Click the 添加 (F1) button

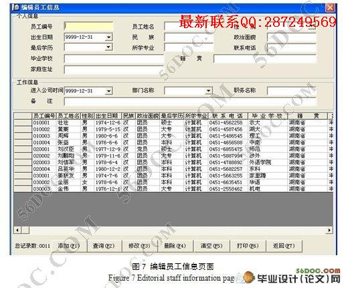point(69,246)
